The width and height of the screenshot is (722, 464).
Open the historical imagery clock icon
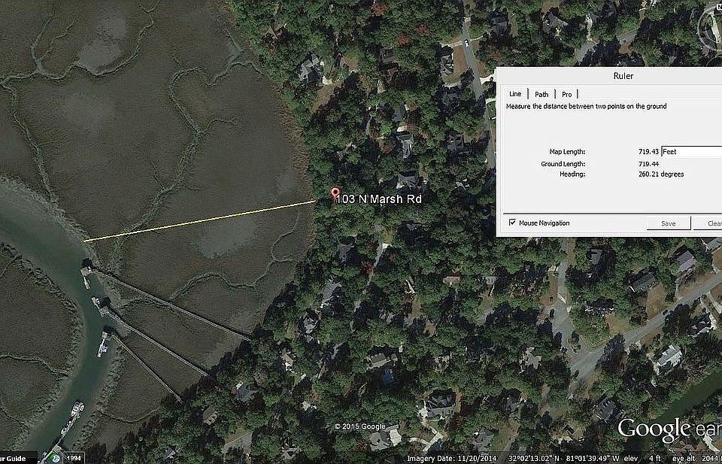[56, 459]
